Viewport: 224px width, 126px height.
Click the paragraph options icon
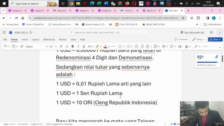(x=180, y=47)
